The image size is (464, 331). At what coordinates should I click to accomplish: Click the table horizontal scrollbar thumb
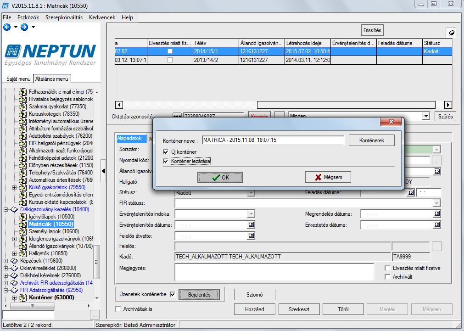coord(346,105)
